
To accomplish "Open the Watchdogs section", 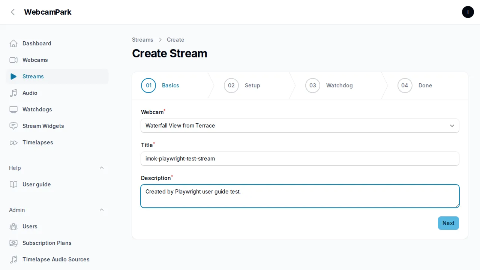I will coord(57,109).
